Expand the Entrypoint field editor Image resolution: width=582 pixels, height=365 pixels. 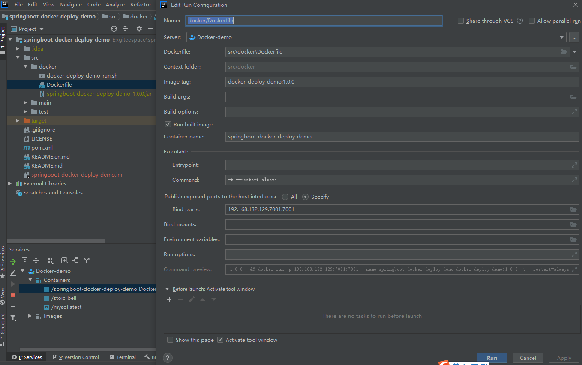tap(574, 165)
